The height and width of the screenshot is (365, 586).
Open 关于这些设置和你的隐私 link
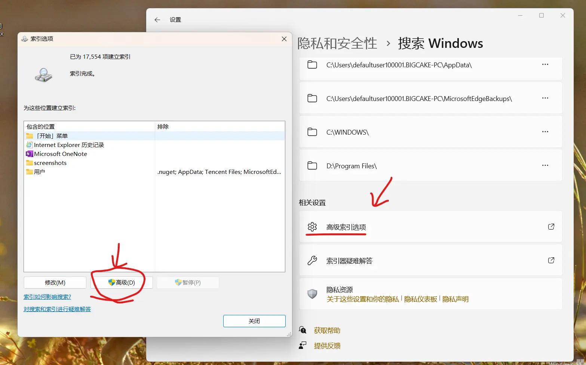363,299
